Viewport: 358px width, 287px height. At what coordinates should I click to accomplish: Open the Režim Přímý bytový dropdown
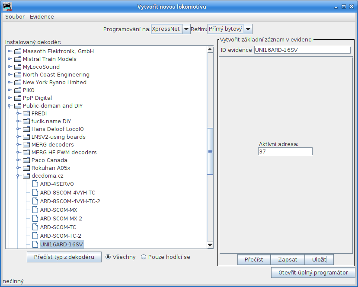248,29
